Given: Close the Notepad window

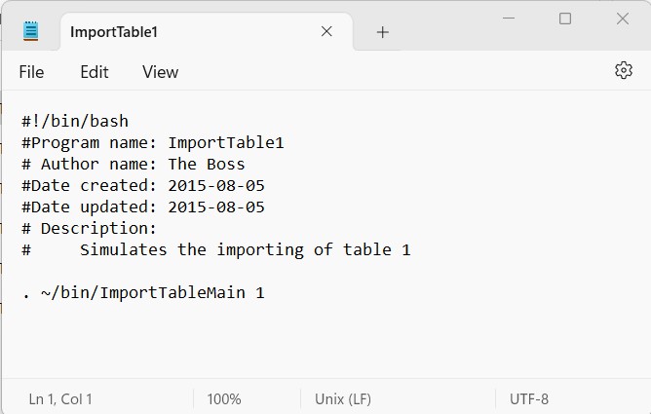Looking at the screenshot, I should 623,19.
